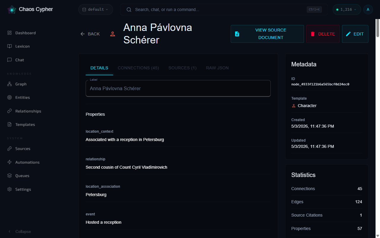Click the trash icon on Delete
This screenshot has width=380, height=238.
313,34
